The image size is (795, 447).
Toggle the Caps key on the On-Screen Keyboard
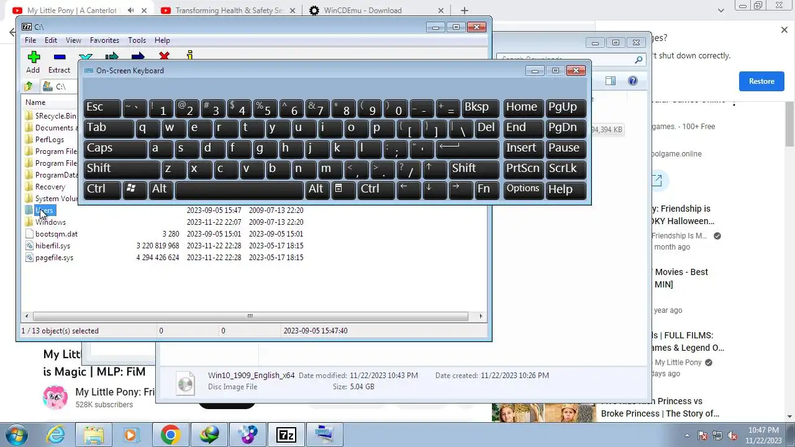[x=115, y=149]
